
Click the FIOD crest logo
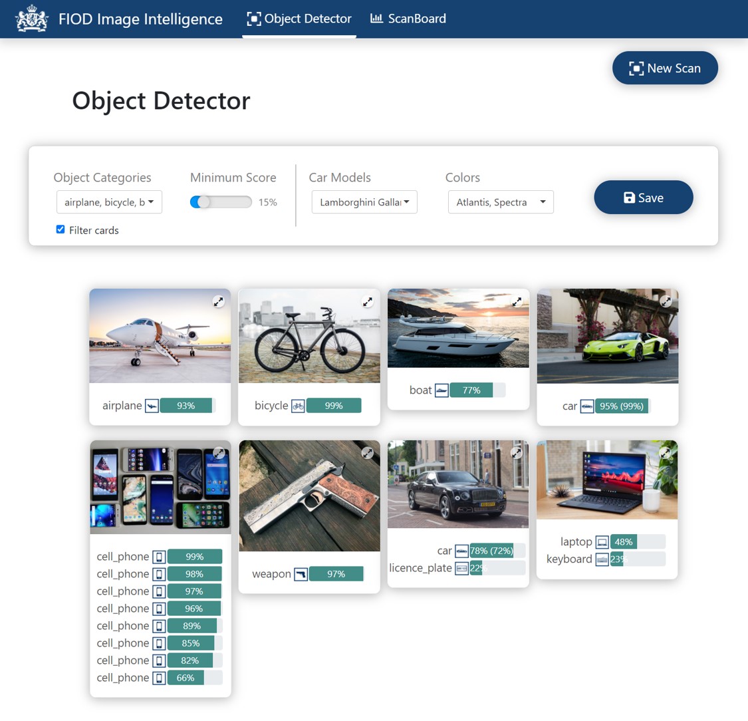tap(31, 19)
